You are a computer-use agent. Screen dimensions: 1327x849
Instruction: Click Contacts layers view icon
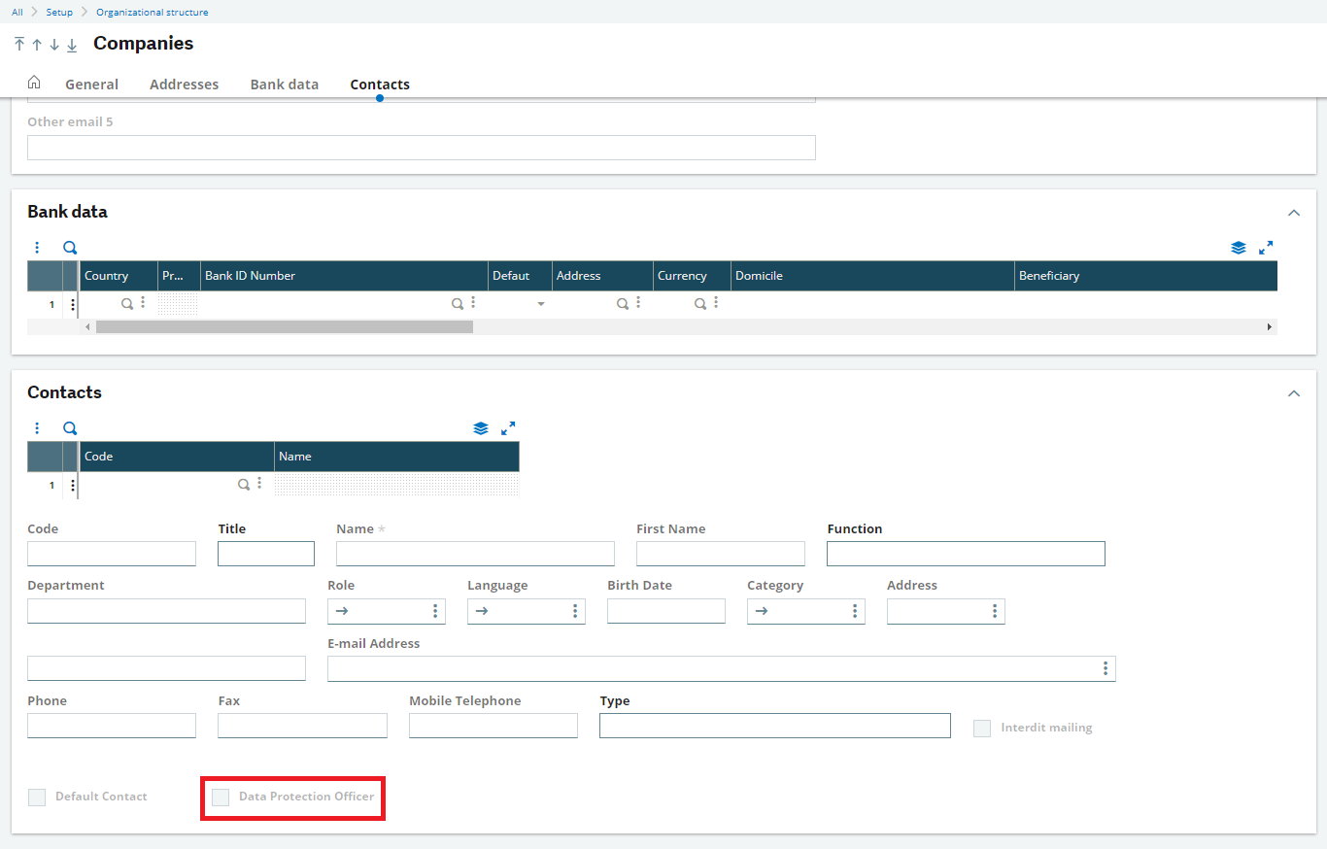point(481,428)
